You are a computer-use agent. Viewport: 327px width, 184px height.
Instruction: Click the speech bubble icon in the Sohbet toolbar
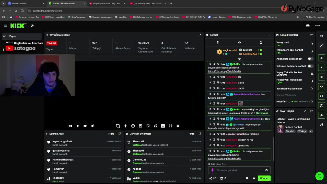click(x=239, y=42)
